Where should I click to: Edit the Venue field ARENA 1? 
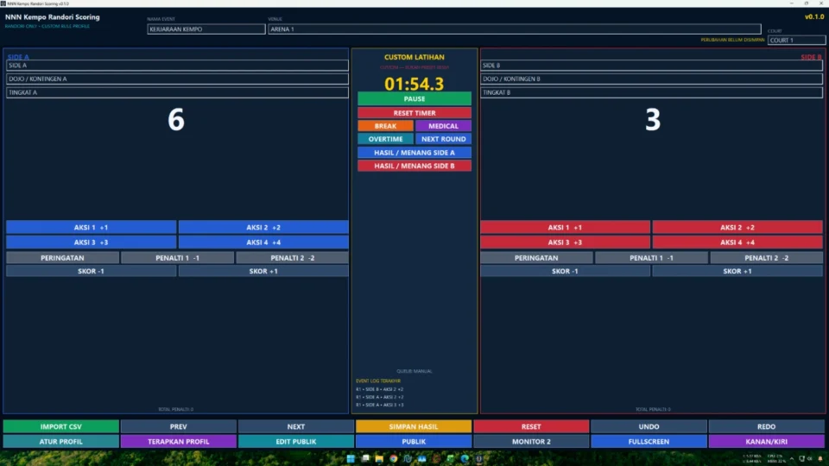[x=515, y=29]
